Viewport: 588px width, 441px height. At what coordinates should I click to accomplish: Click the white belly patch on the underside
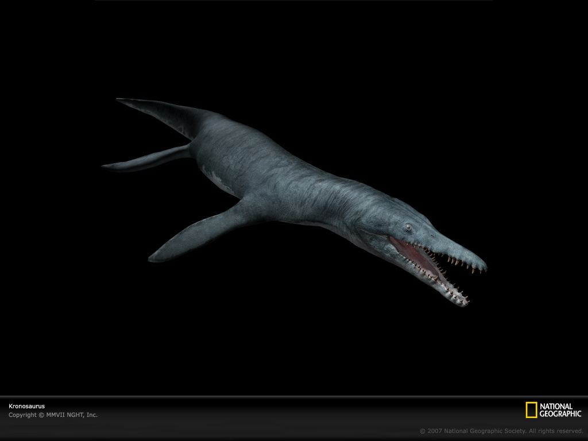point(217,179)
